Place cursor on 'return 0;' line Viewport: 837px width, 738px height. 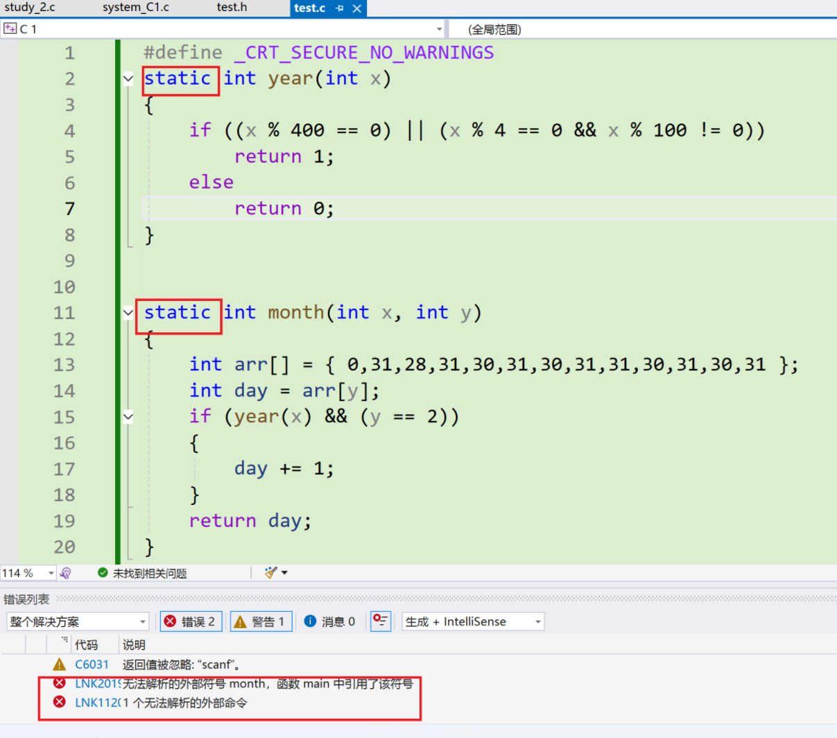[284, 209]
